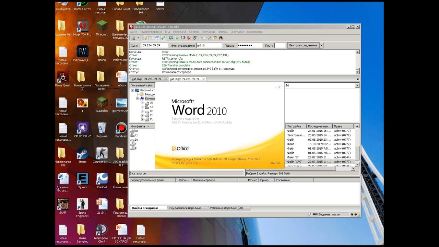The image size is (439, 247).
Task: Sort local files by Имя файла column
Action: [x=142, y=126]
